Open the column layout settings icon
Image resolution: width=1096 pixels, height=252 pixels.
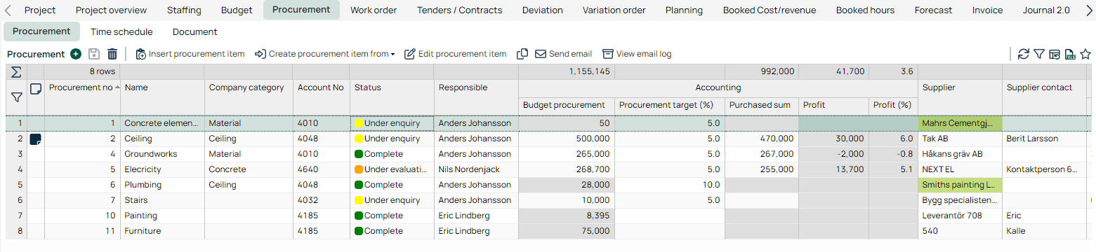click(x=1055, y=54)
